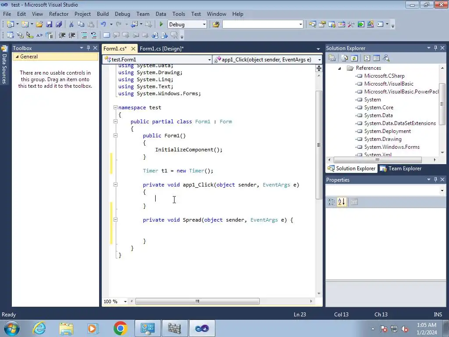The image size is (449, 337).
Task: Close the Form1.cs* editor tab
Action: 133,49
